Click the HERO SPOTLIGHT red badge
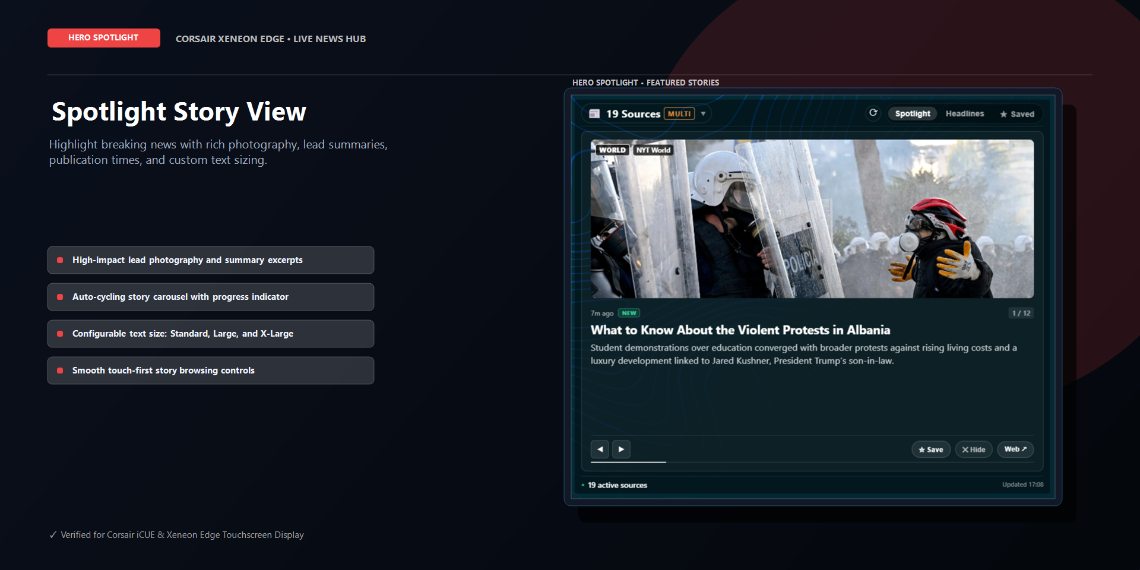1140x570 pixels. [104, 37]
